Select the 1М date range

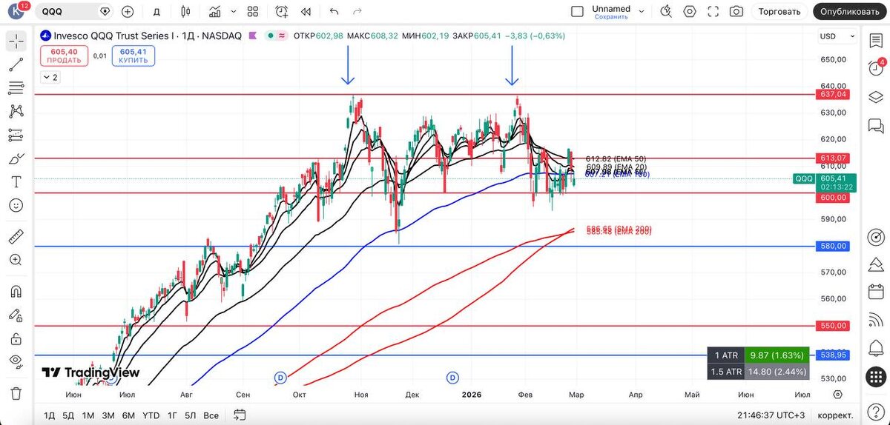88,415
